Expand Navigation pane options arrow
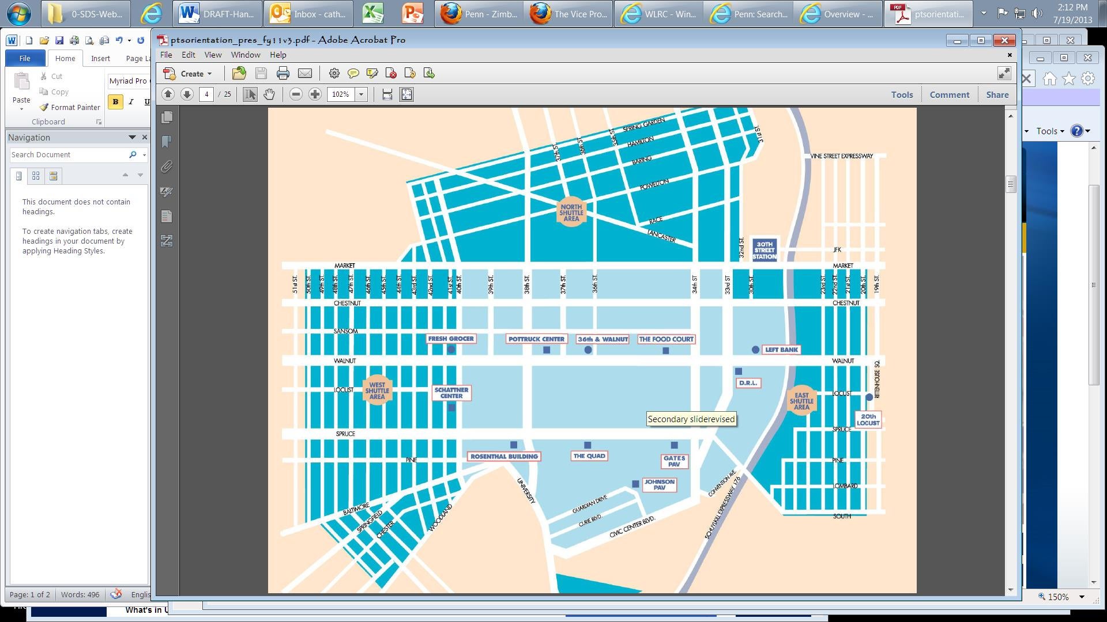This screenshot has width=1107, height=622. (132, 138)
